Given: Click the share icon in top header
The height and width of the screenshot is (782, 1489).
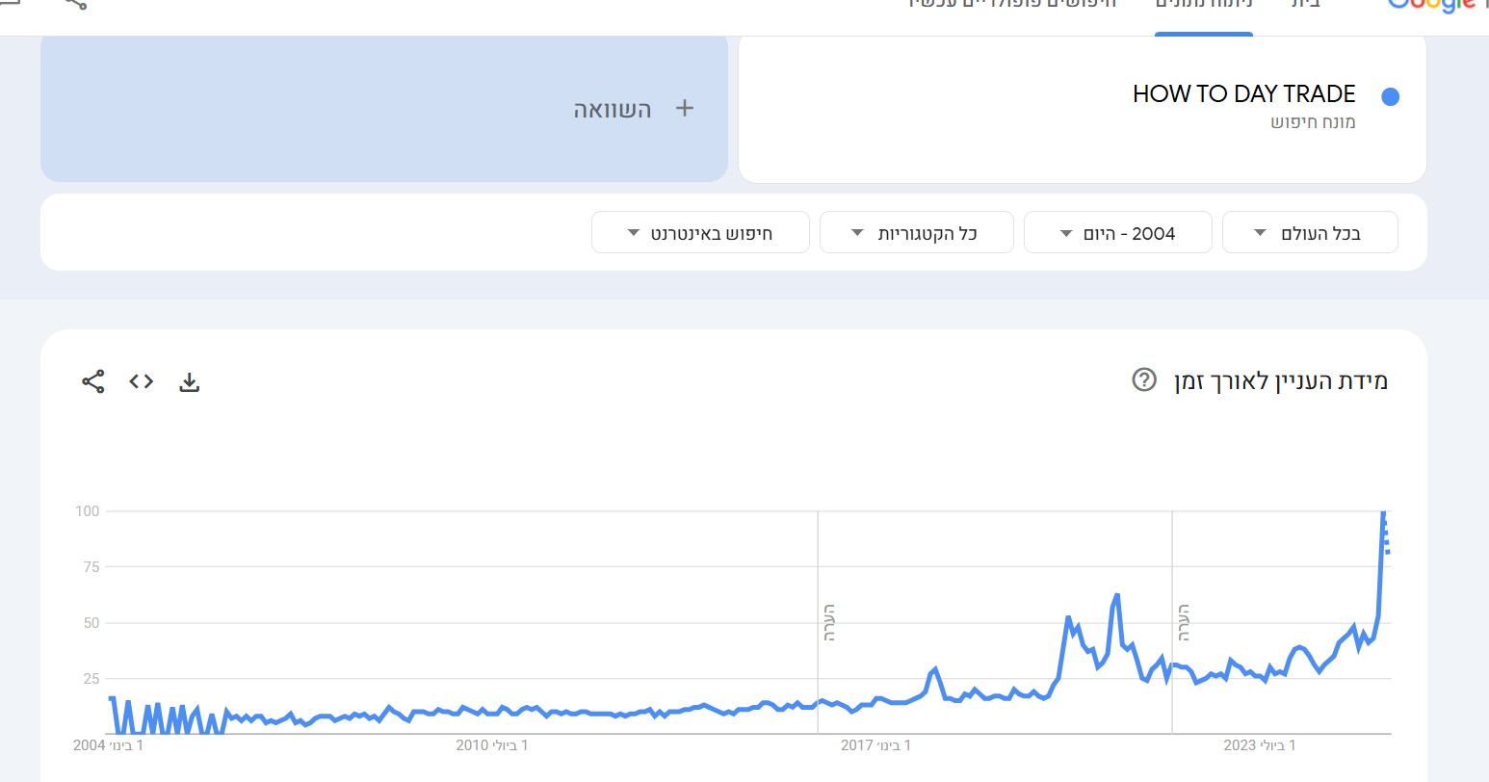Looking at the screenshot, I should tap(76, 3).
